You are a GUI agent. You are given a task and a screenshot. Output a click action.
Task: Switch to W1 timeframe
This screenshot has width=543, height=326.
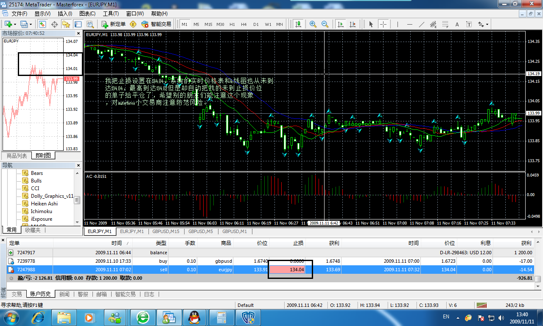click(268, 24)
